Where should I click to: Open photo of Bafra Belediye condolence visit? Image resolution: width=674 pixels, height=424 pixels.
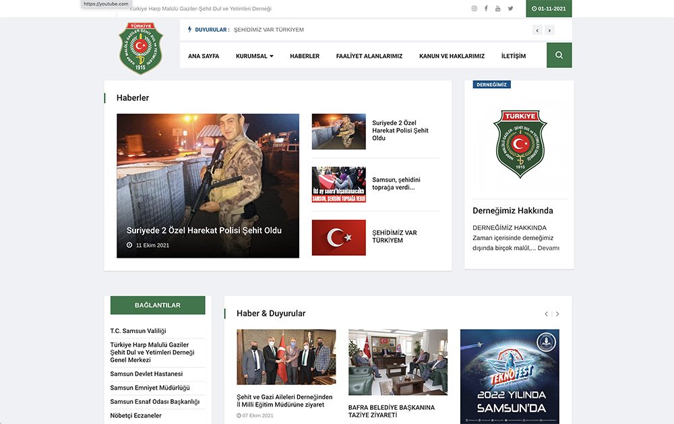tap(398, 362)
